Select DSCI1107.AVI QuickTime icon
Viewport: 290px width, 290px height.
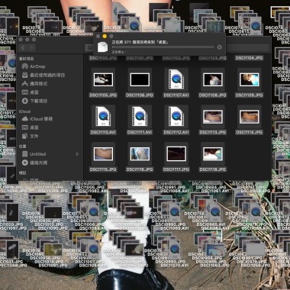(x=176, y=79)
